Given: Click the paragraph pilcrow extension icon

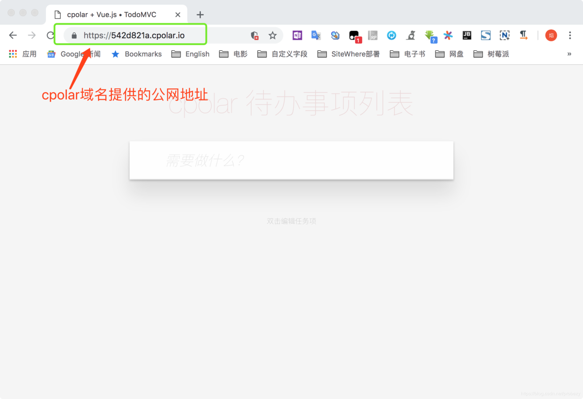Looking at the screenshot, I should pos(523,35).
